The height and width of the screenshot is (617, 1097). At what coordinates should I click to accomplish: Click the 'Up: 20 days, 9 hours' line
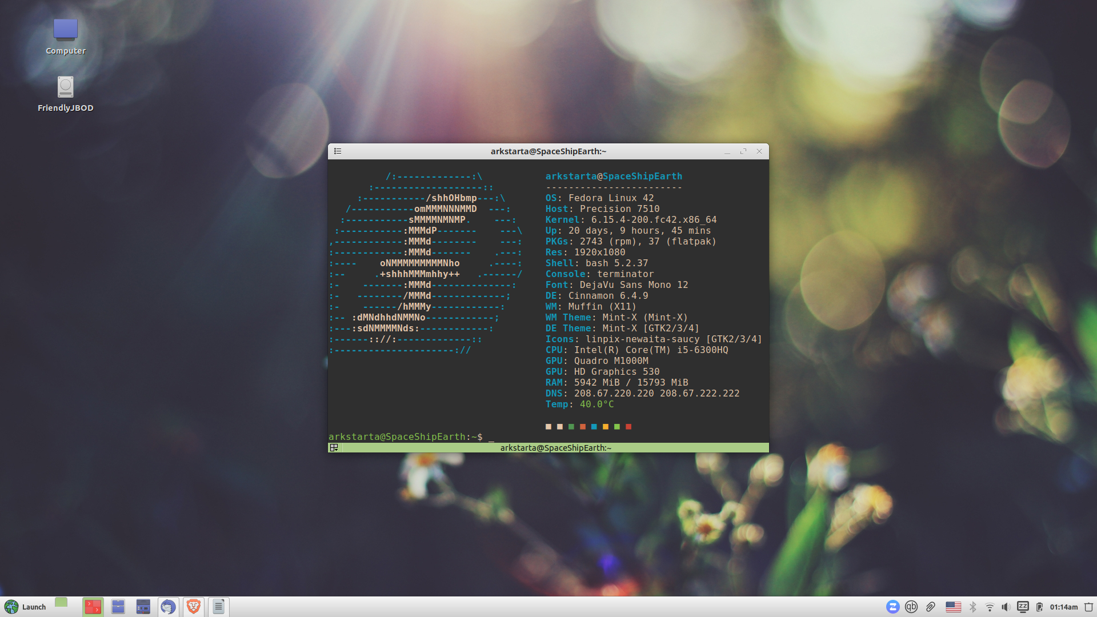[x=628, y=231]
